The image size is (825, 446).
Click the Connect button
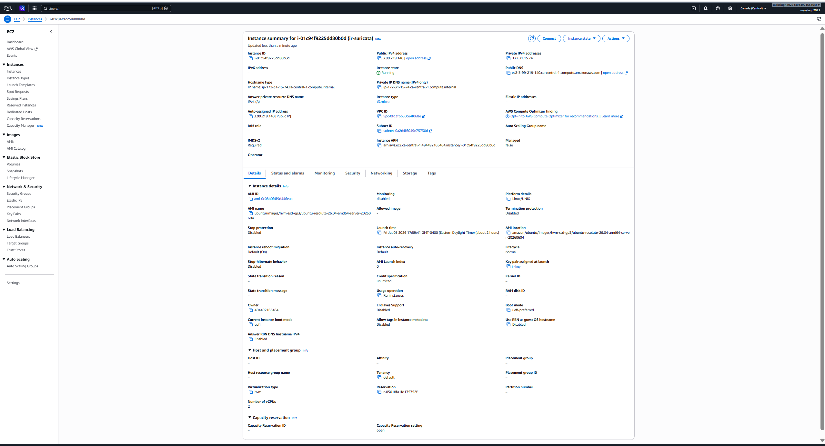(549, 38)
